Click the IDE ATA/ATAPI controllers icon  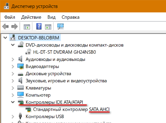pyautogui.click(x=21, y=102)
